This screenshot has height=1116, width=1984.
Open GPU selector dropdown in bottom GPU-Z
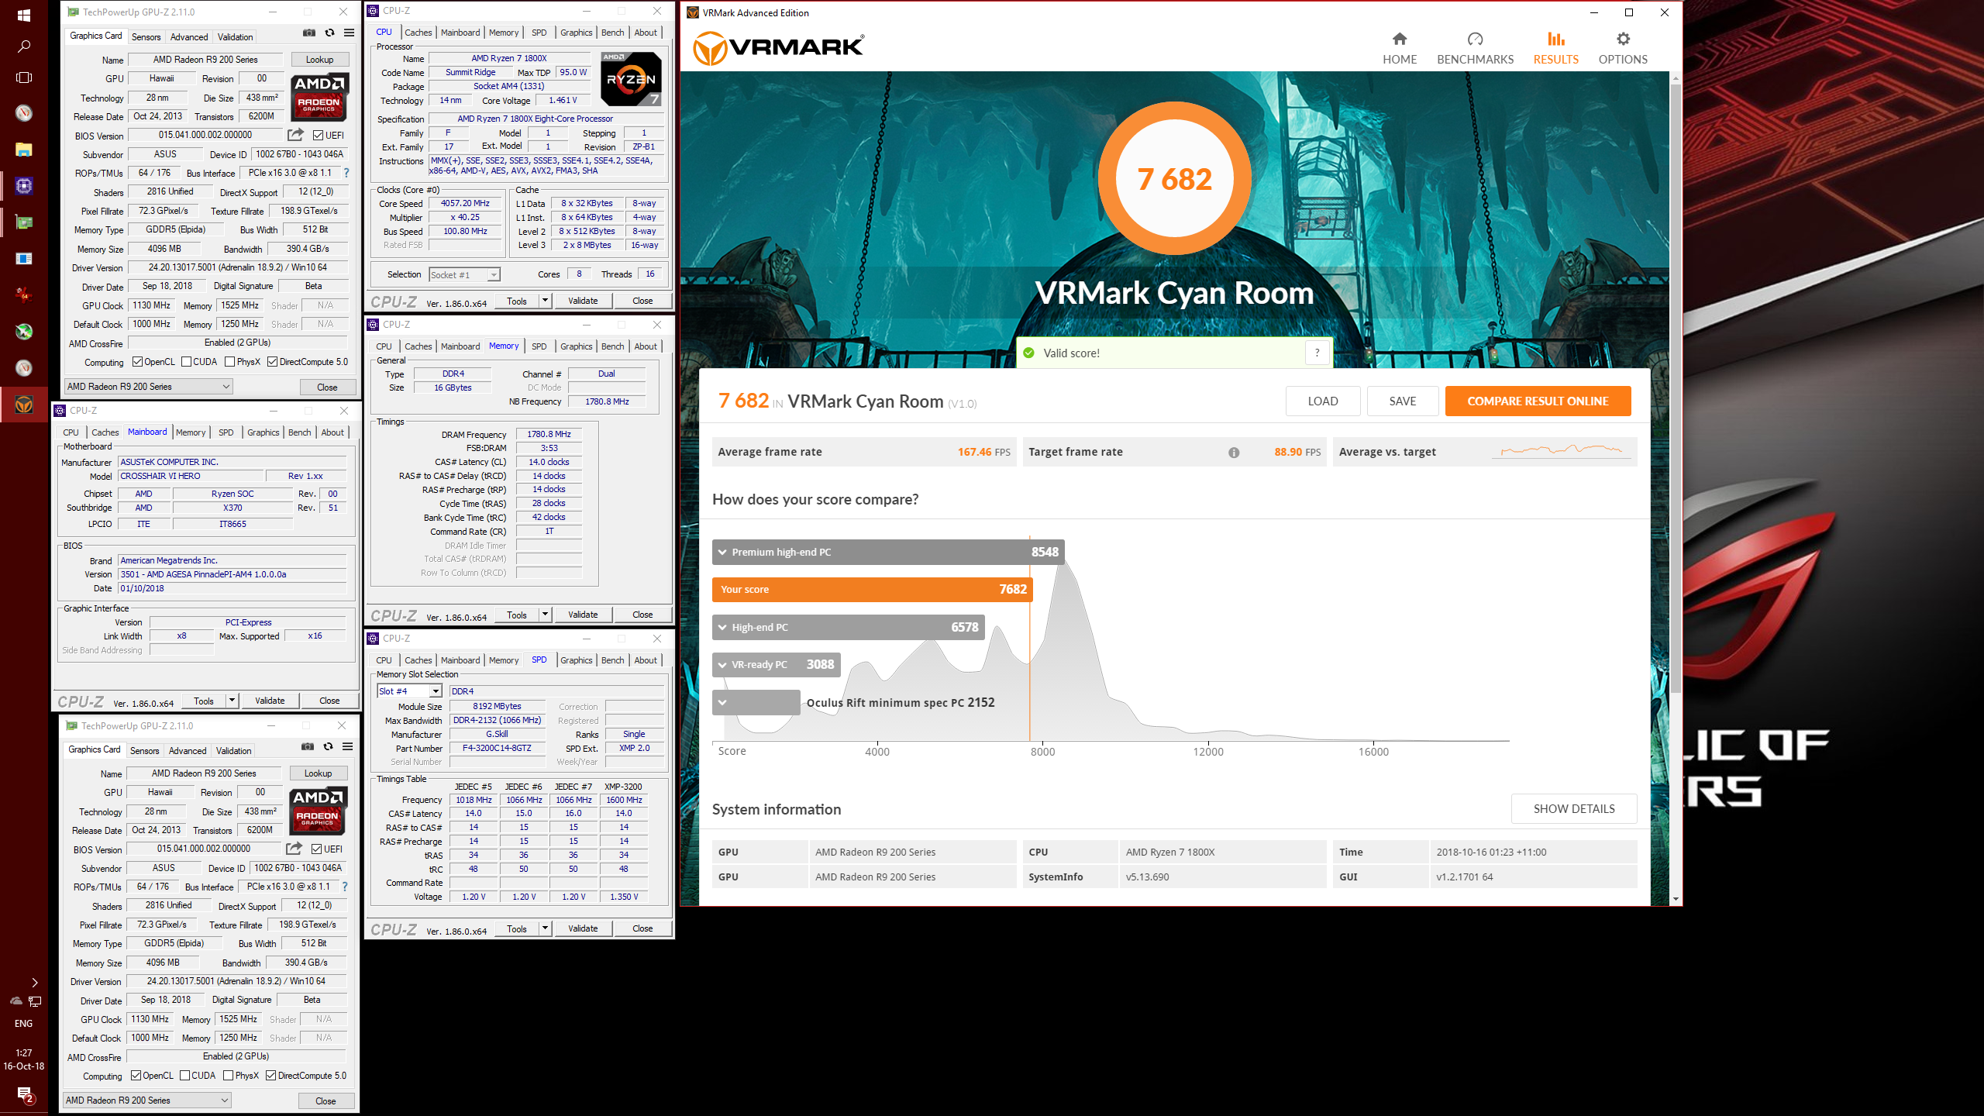click(x=146, y=1100)
